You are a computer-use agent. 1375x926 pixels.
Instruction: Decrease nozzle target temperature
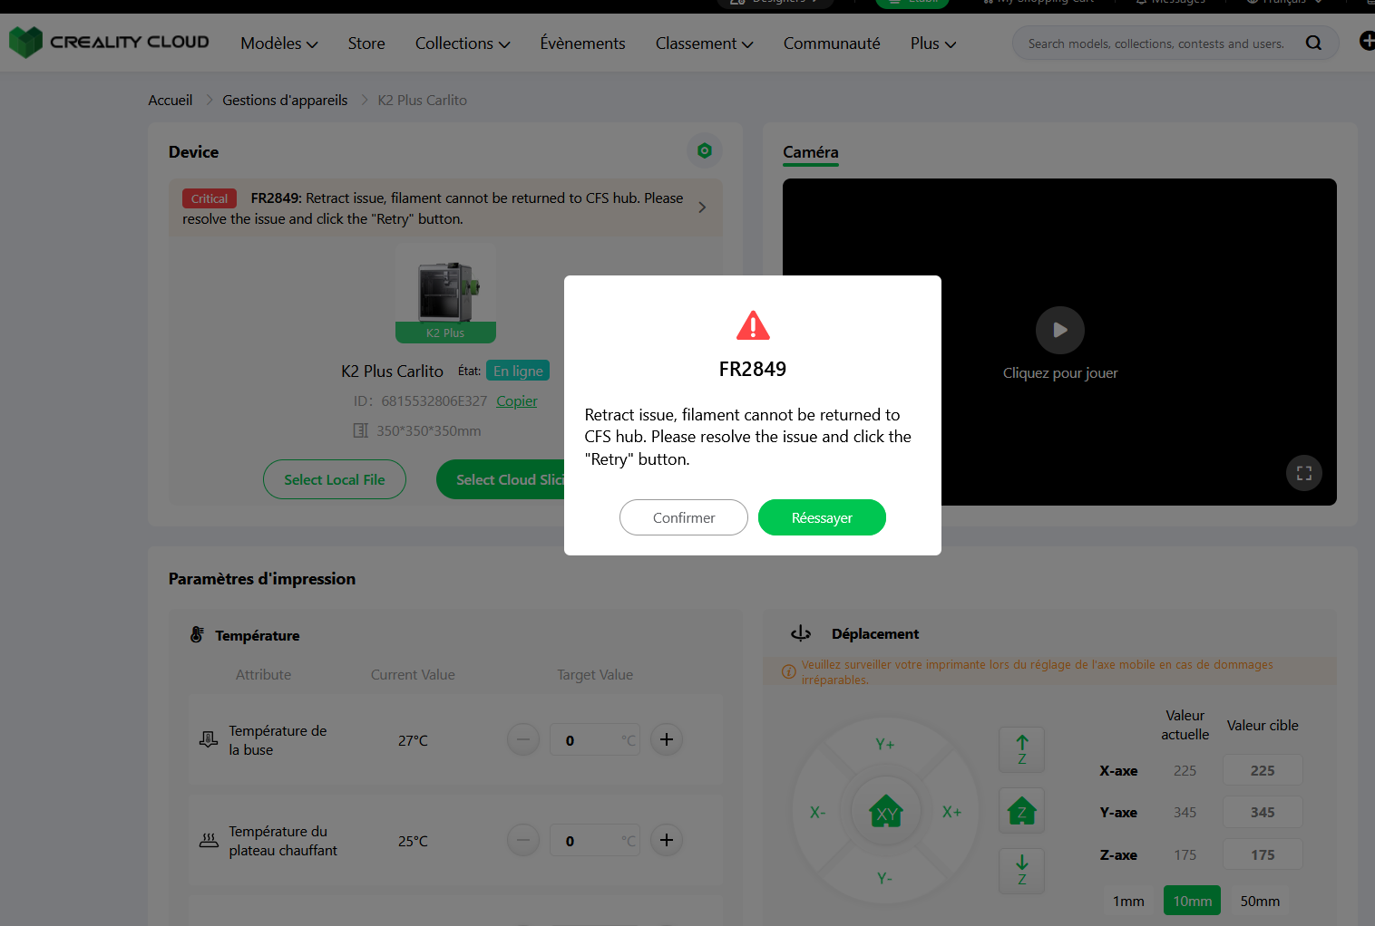click(x=523, y=739)
